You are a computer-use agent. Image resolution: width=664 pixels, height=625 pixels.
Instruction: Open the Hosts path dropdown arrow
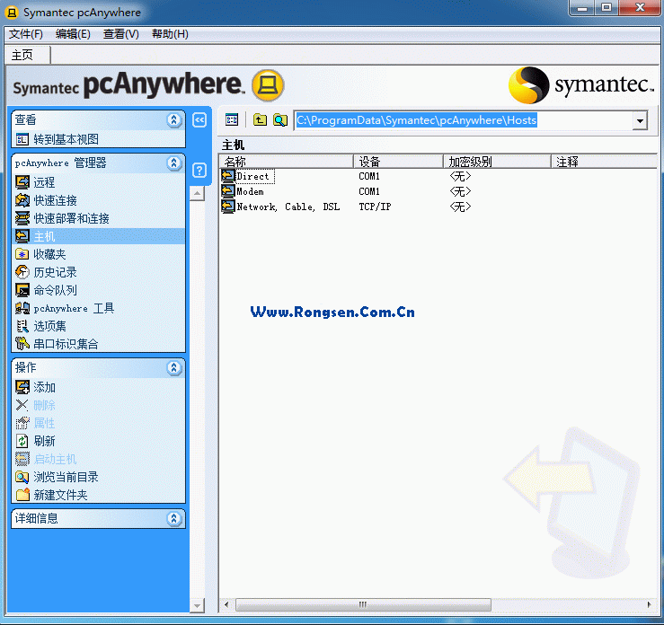click(640, 120)
